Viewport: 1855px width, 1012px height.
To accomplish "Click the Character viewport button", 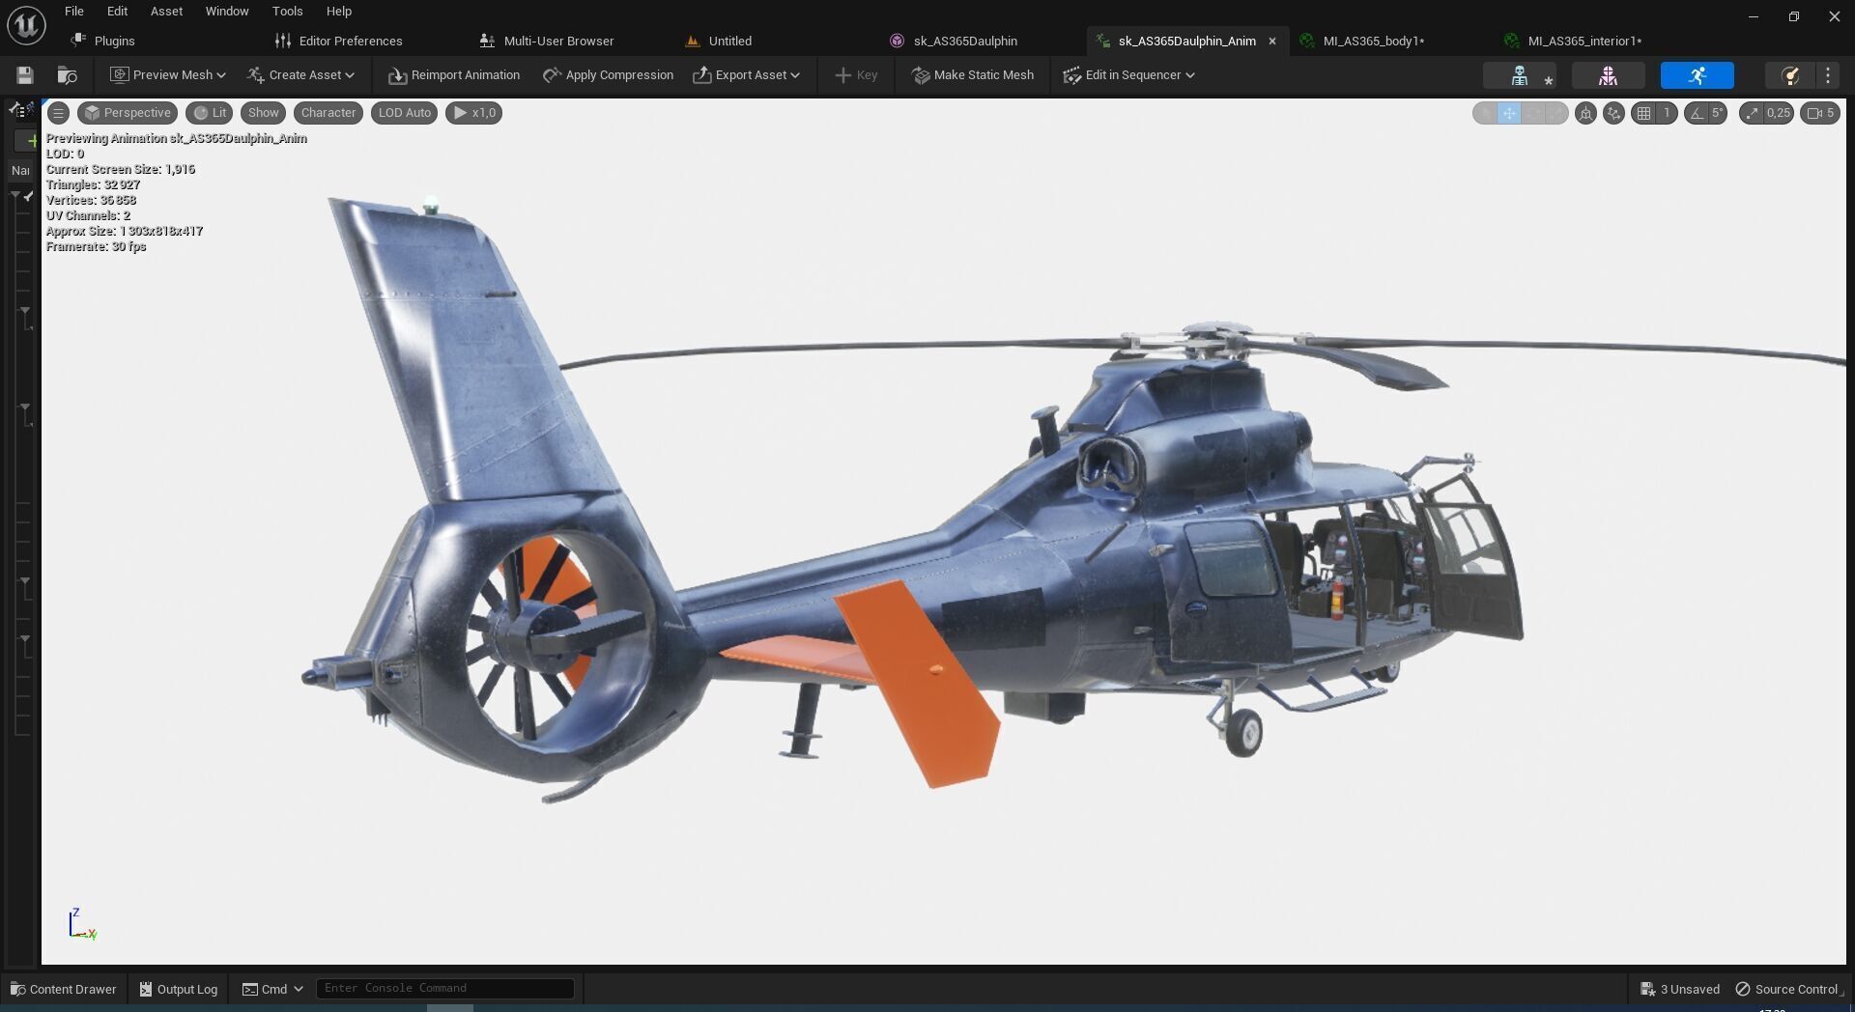I will coord(328,113).
